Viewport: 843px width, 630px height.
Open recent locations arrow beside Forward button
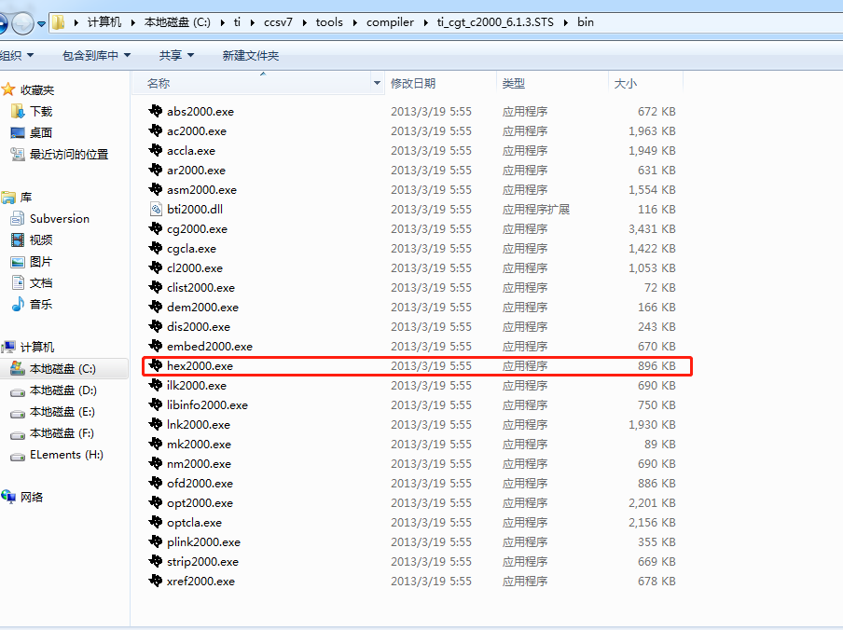[x=41, y=23]
